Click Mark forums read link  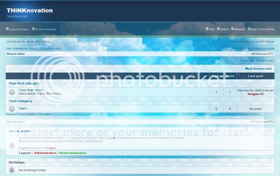point(258,69)
